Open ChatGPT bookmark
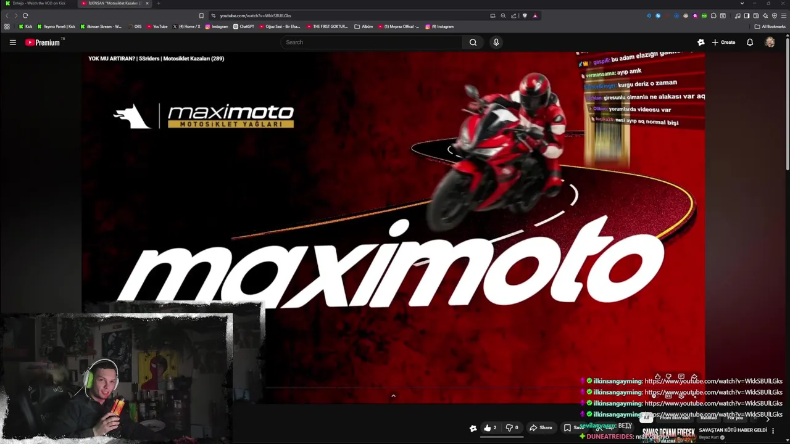The image size is (790, 444). (244, 27)
